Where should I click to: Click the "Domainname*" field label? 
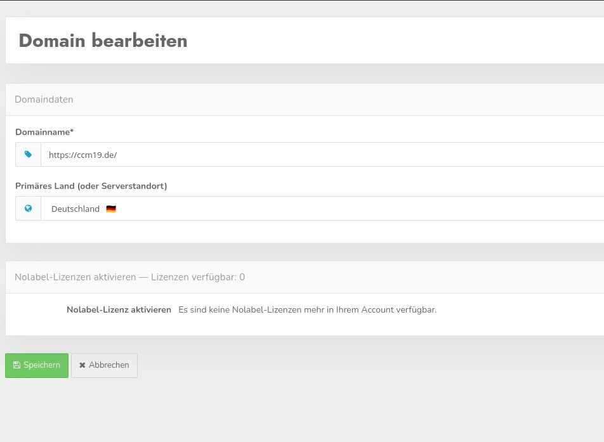pos(44,132)
